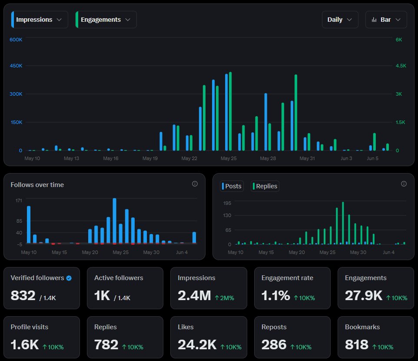418x361 pixels.
Task: Open info icon for Follows over time
Action: pyautogui.click(x=195, y=184)
